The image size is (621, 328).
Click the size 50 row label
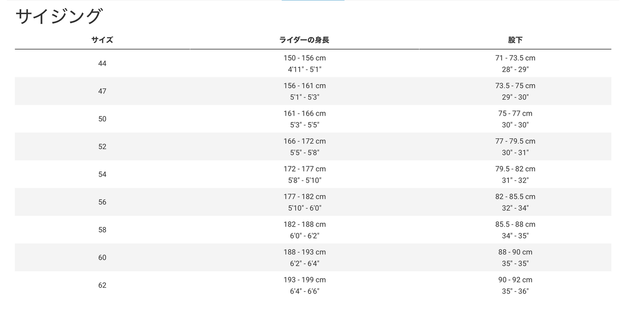pyautogui.click(x=102, y=119)
